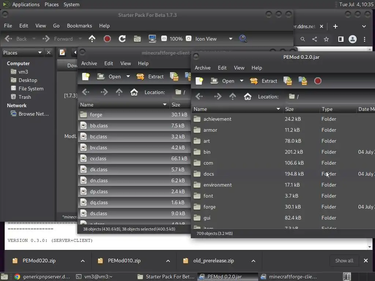
Task: Go to Home location in PEMod archive window
Action: coord(248,97)
